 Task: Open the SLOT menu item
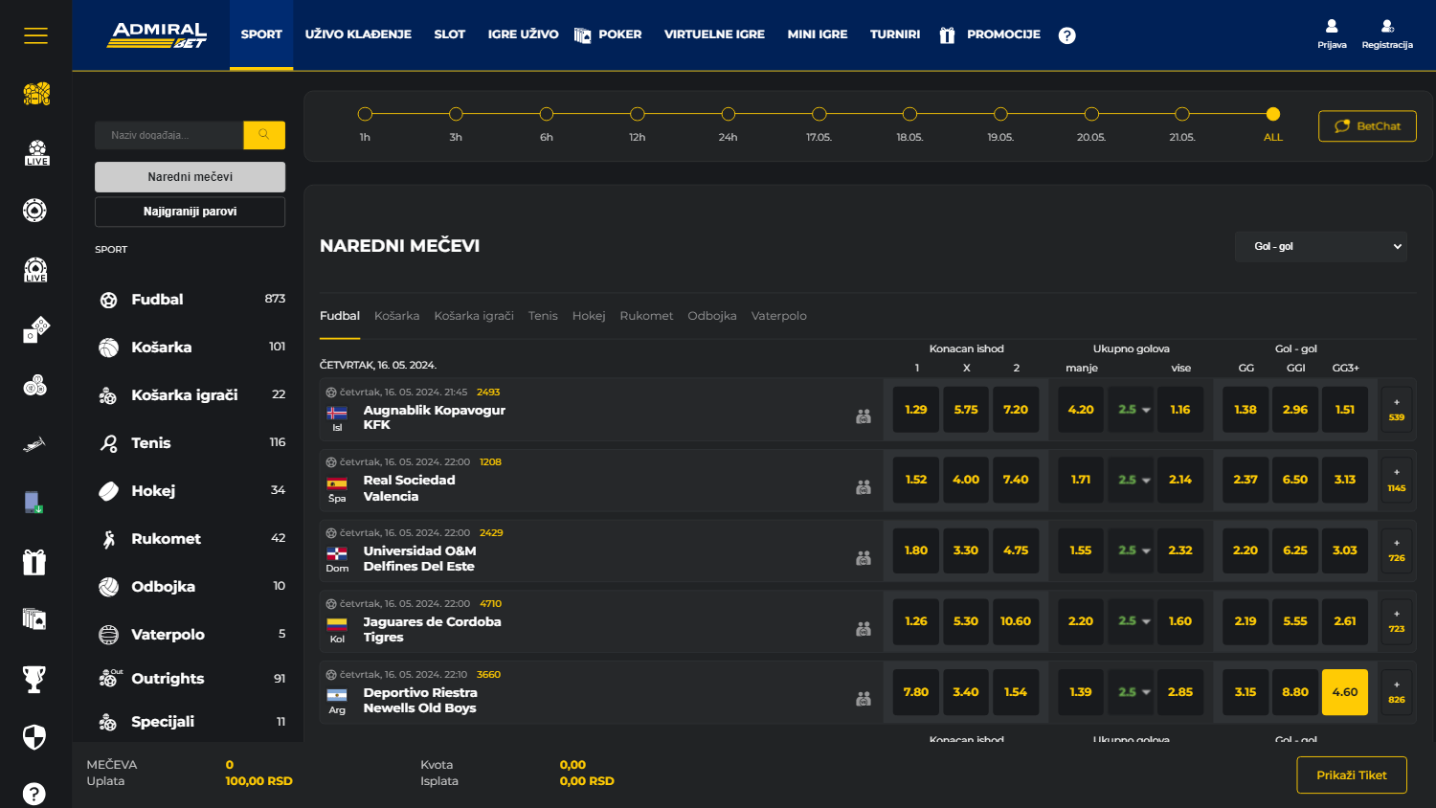449,34
